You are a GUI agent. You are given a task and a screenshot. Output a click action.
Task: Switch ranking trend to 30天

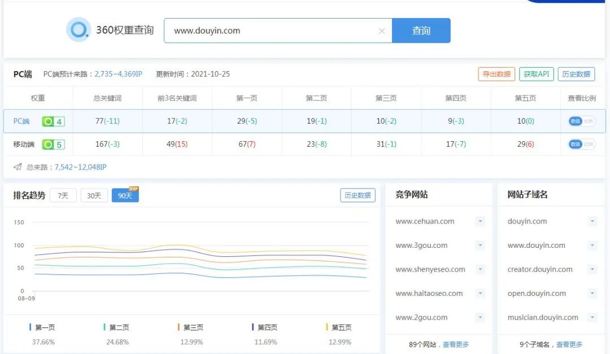pos(94,195)
